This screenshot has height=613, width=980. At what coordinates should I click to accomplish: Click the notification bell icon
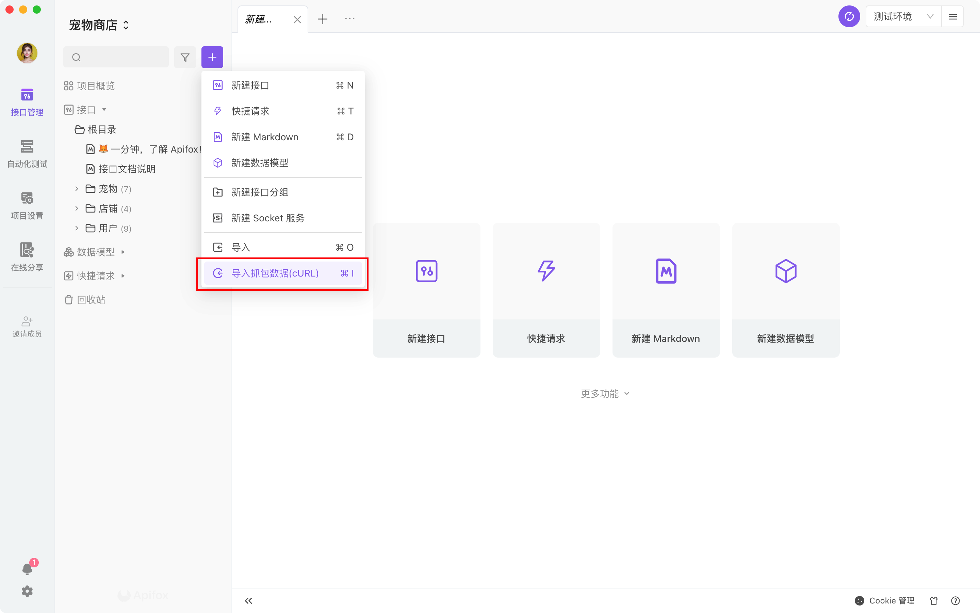[x=27, y=569]
